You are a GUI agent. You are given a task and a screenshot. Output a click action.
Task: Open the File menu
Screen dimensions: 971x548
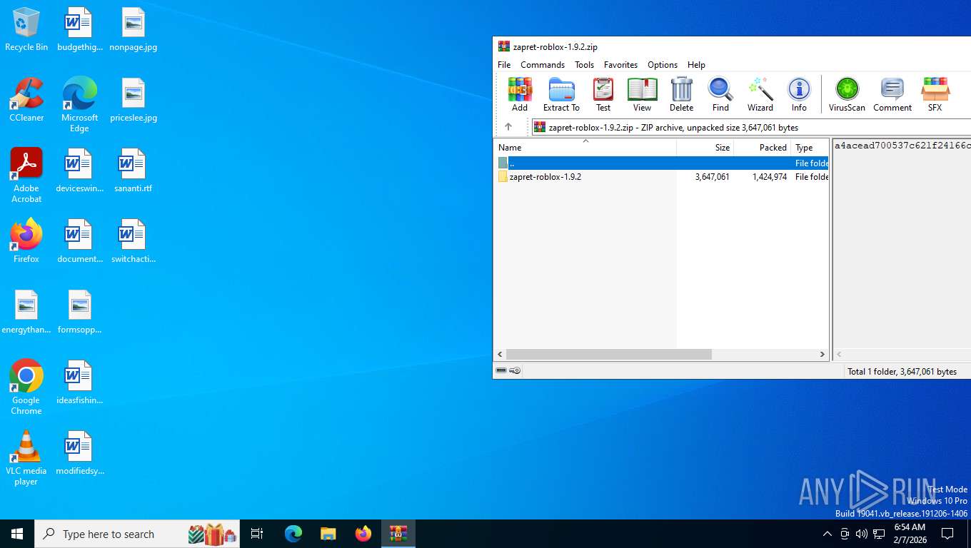pyautogui.click(x=504, y=64)
